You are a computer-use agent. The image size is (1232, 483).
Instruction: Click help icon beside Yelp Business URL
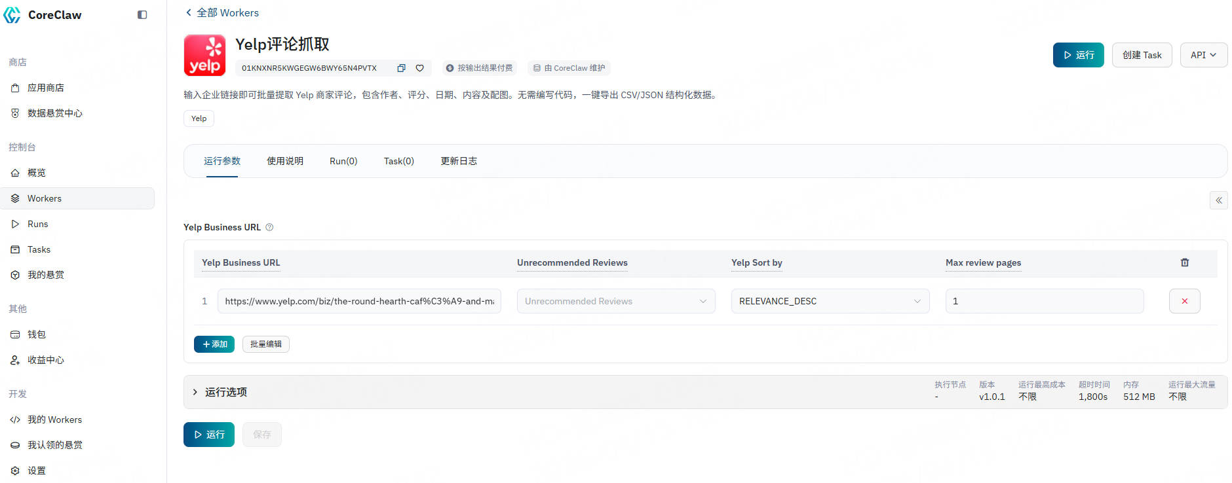(269, 227)
